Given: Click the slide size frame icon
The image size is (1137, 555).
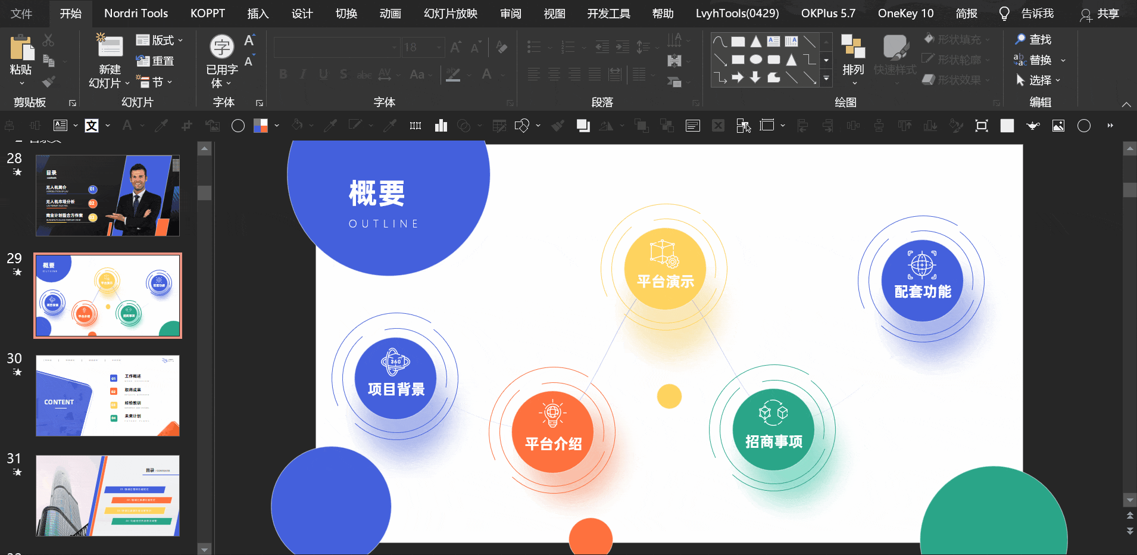Looking at the screenshot, I should click(x=767, y=125).
